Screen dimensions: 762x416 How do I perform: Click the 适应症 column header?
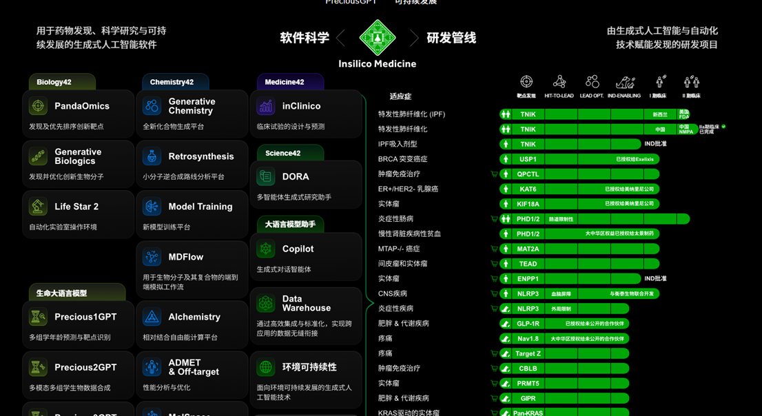click(400, 96)
